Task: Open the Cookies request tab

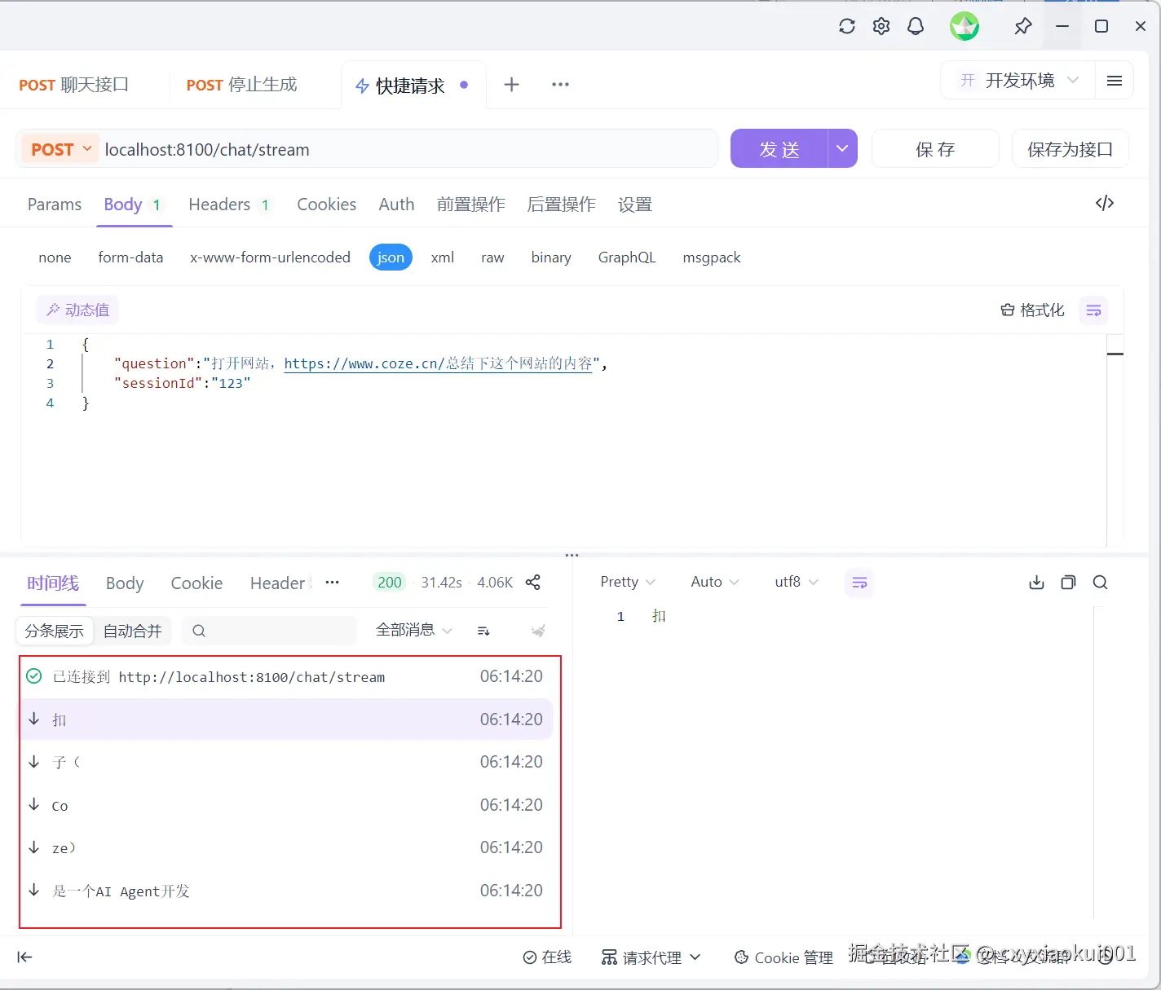Action: tap(326, 205)
